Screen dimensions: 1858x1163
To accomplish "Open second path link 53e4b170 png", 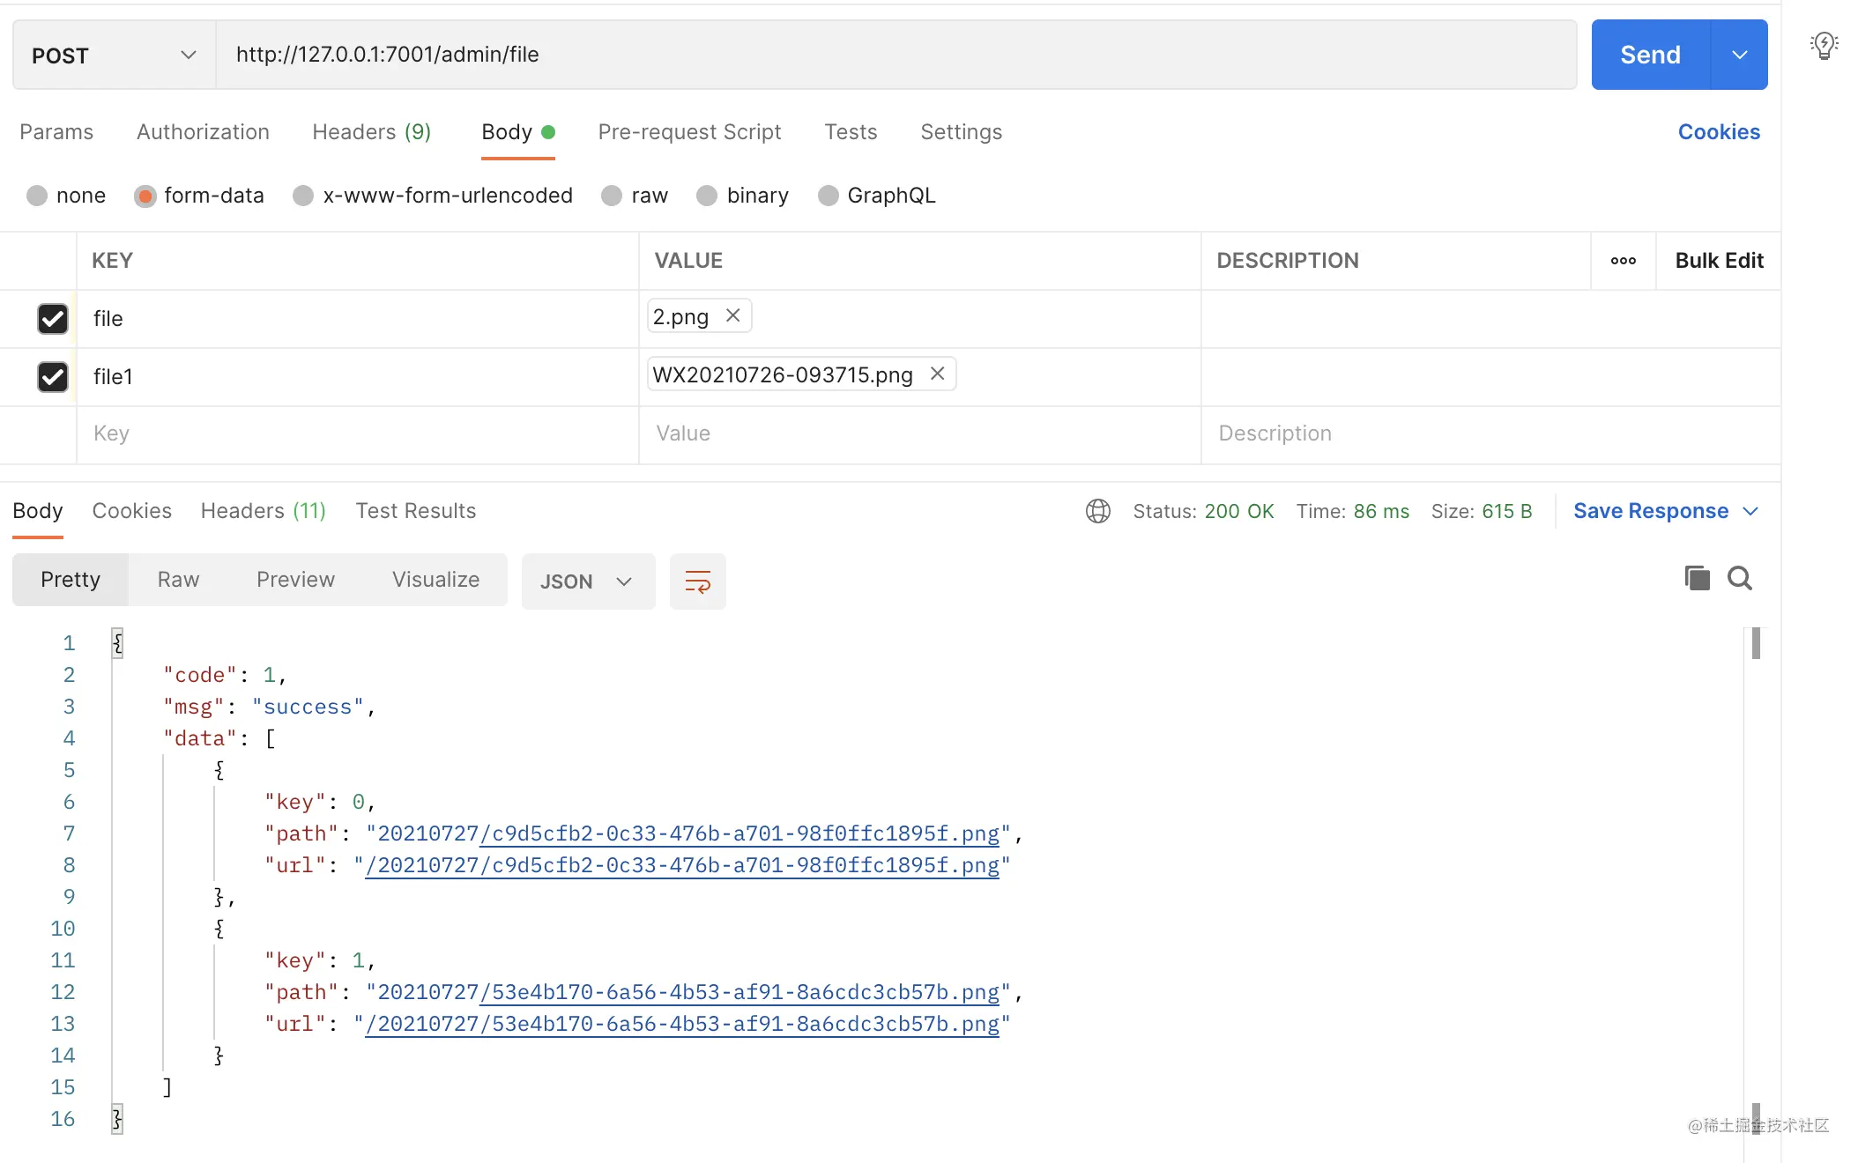I will pyautogui.click(x=739, y=992).
